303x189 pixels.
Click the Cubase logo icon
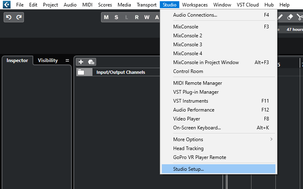(x=7, y=4)
